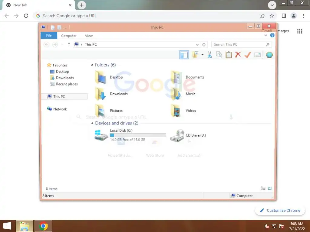This screenshot has width=310, height=232.
Task: Click the red X Delete icon
Action: (x=238, y=55)
